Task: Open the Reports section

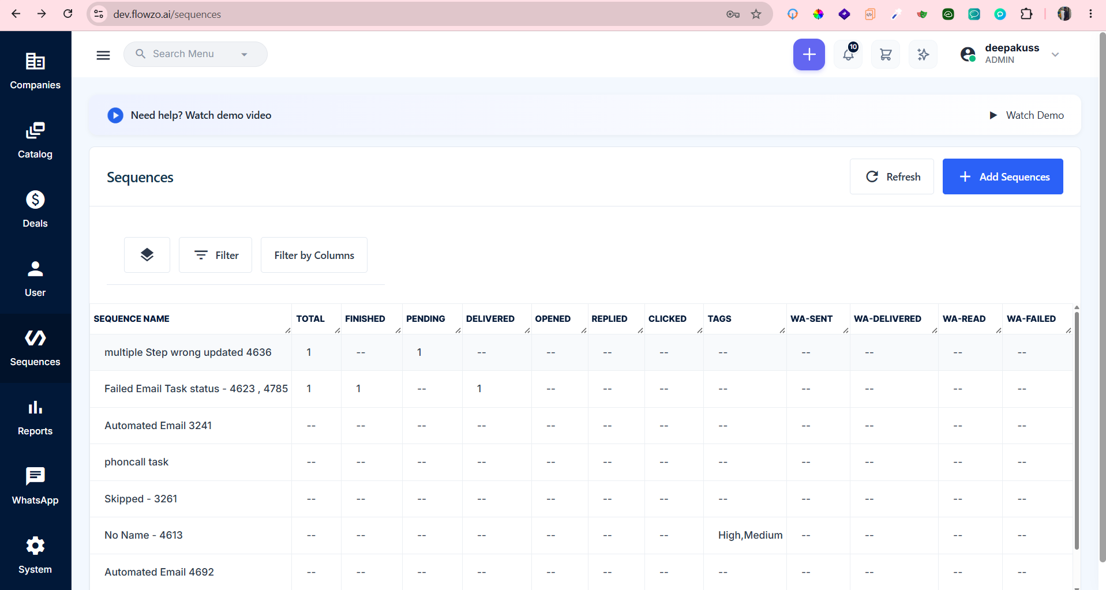Action: [x=35, y=418]
